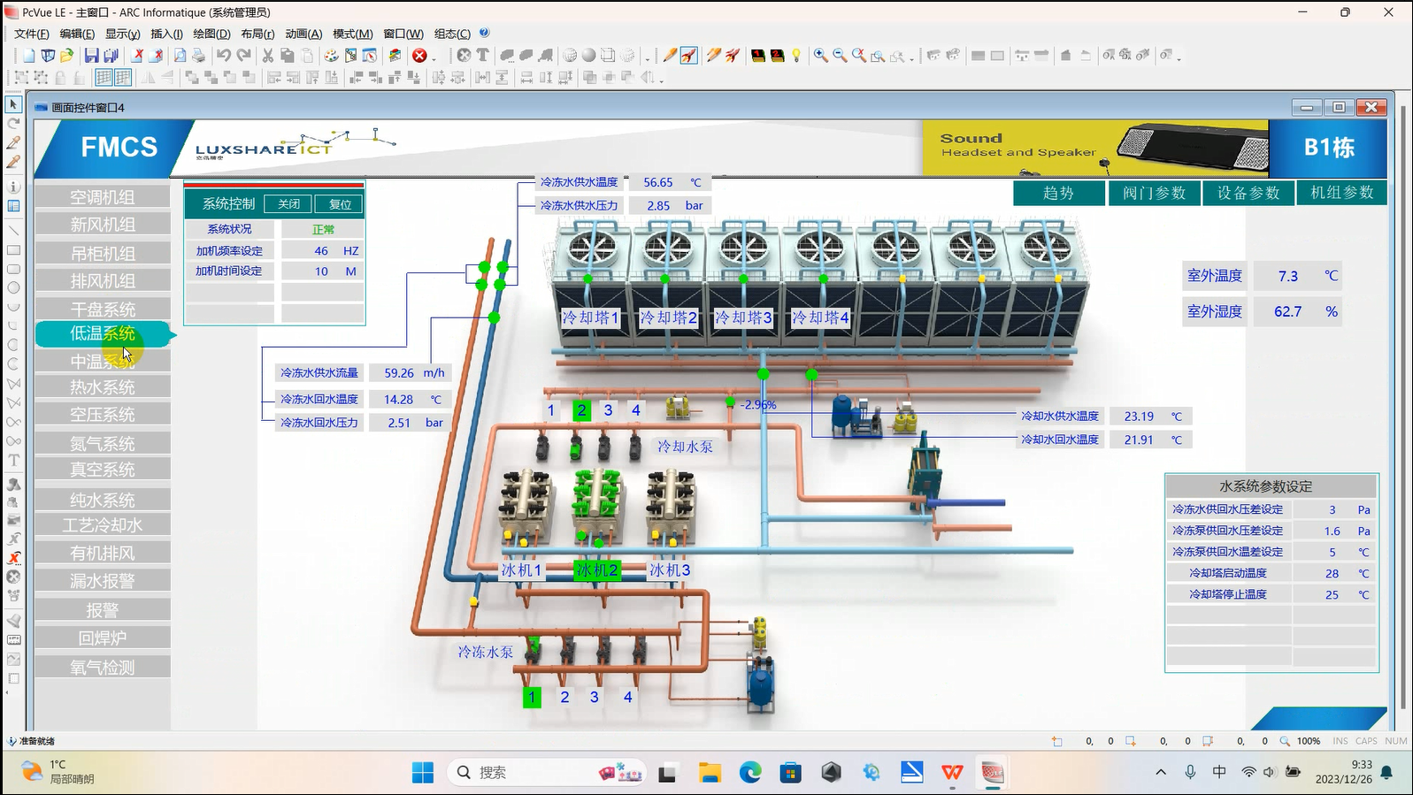
Task: Click the printer icon in the toolbar
Action: (x=198, y=56)
